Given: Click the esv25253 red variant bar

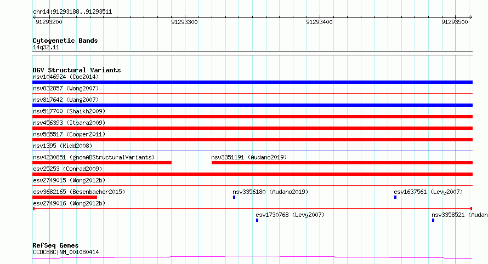Looking at the screenshot, I should (x=252, y=174).
